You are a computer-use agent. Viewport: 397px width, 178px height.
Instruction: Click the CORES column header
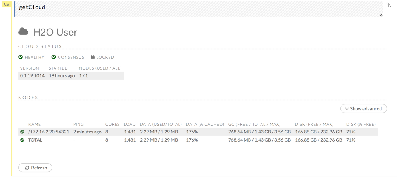tap(112, 124)
